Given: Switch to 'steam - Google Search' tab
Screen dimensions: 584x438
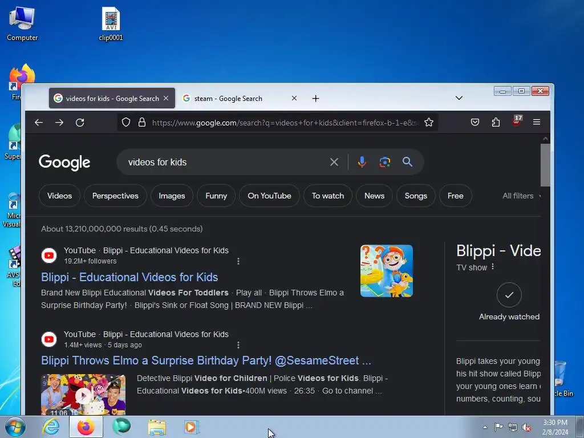Looking at the screenshot, I should tap(240, 98).
